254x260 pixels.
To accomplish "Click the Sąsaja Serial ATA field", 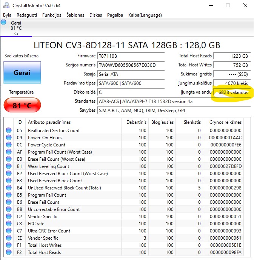I will [x=131, y=74].
